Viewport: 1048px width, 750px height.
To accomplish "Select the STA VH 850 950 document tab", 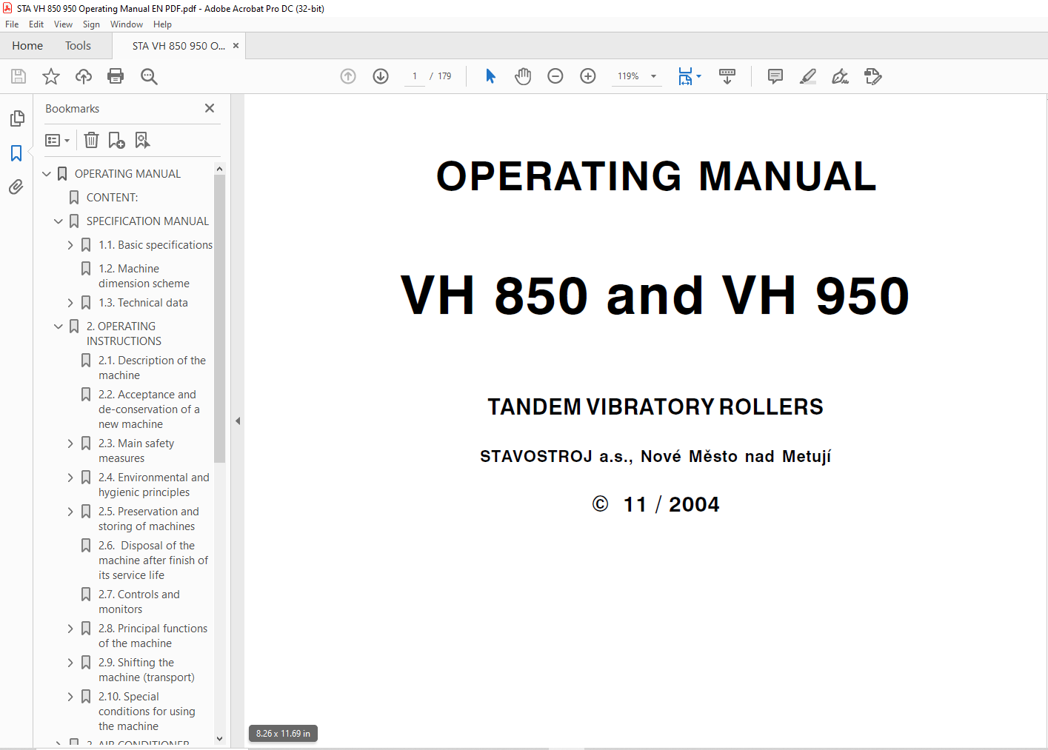I will (178, 46).
